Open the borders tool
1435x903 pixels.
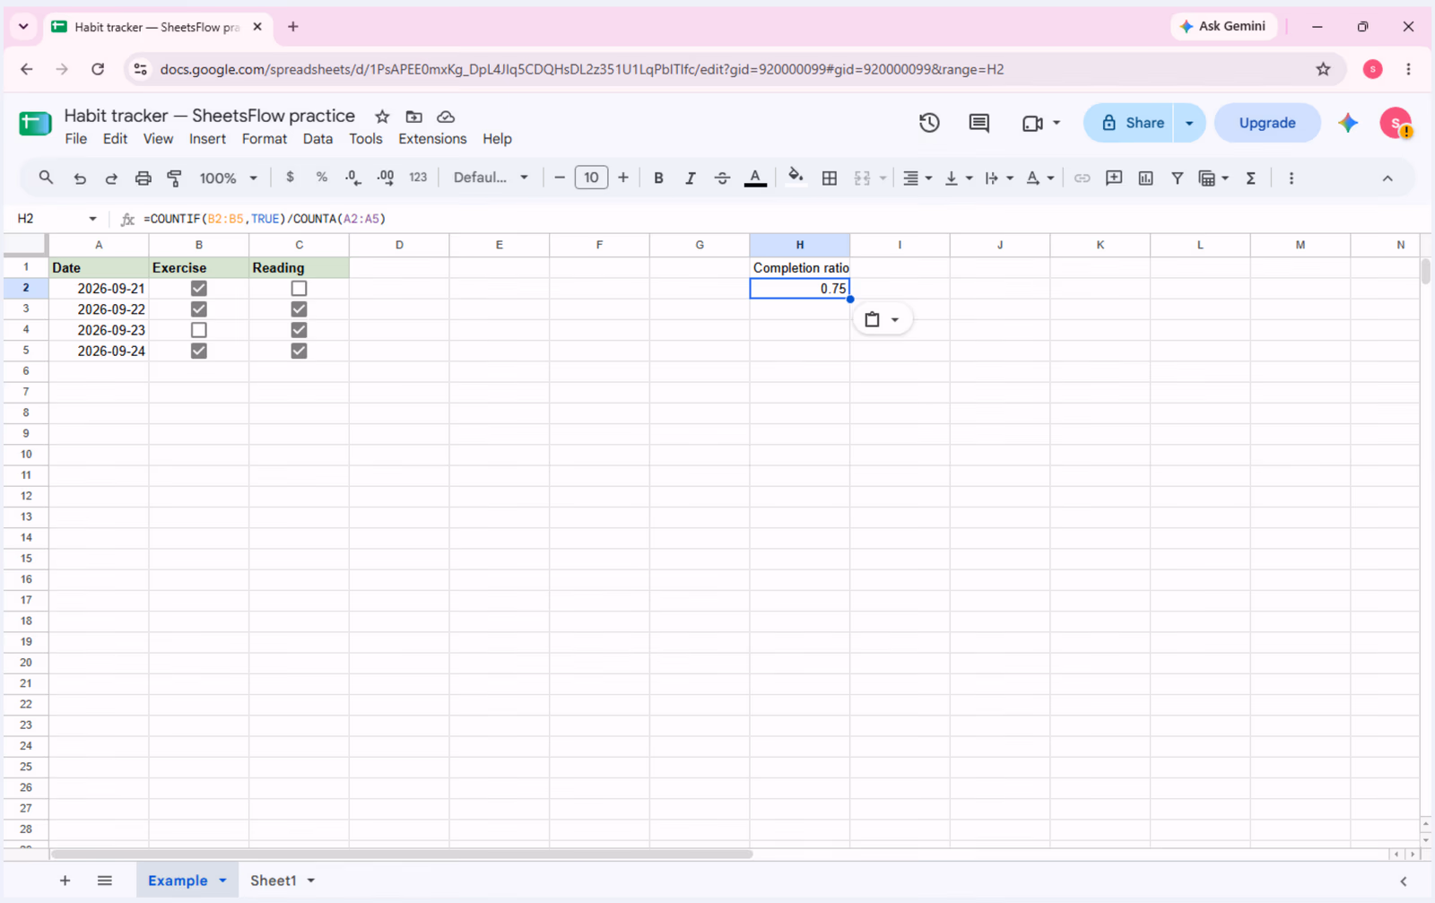pyautogui.click(x=830, y=178)
